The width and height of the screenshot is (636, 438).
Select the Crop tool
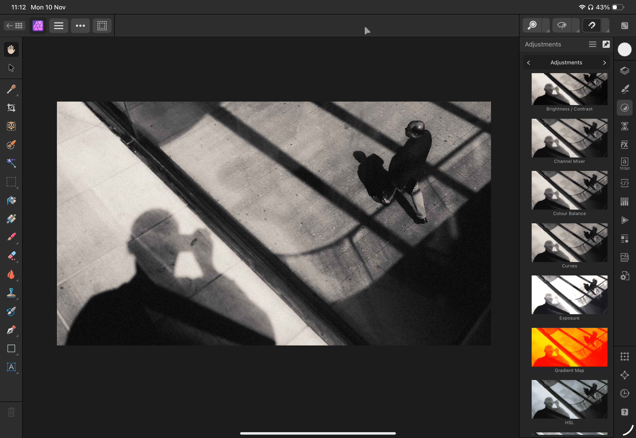click(x=11, y=108)
